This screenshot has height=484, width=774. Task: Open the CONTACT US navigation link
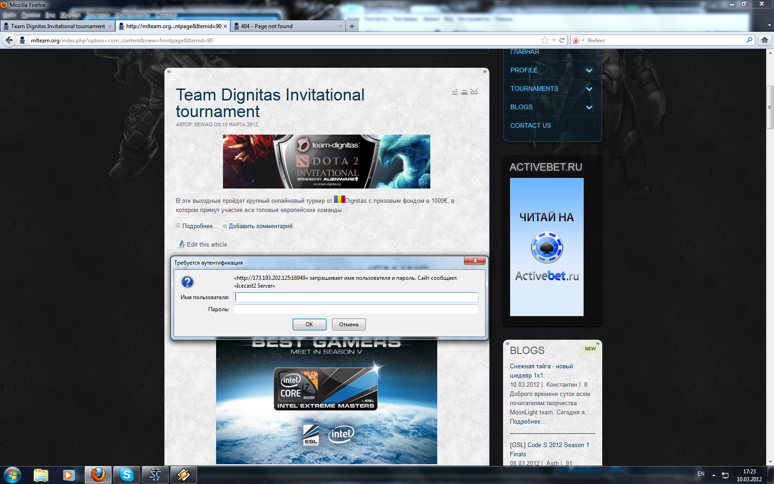click(x=531, y=125)
